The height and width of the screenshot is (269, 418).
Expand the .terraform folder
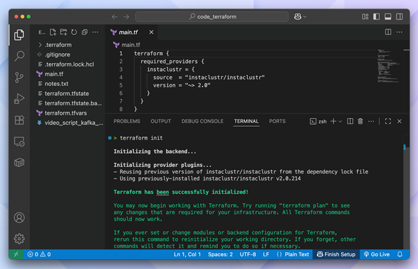[69, 45]
